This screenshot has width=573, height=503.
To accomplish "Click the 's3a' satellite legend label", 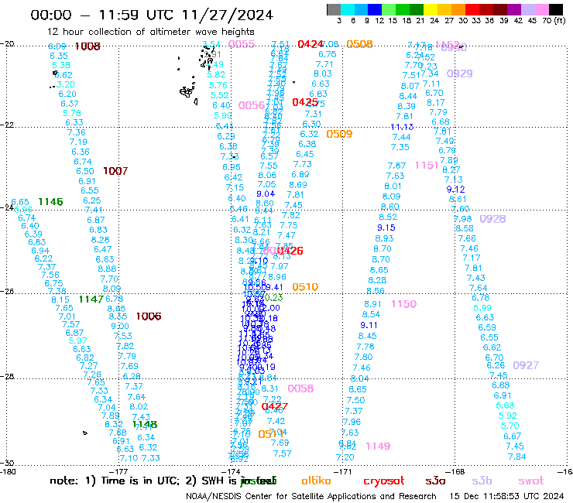I will (435, 481).
